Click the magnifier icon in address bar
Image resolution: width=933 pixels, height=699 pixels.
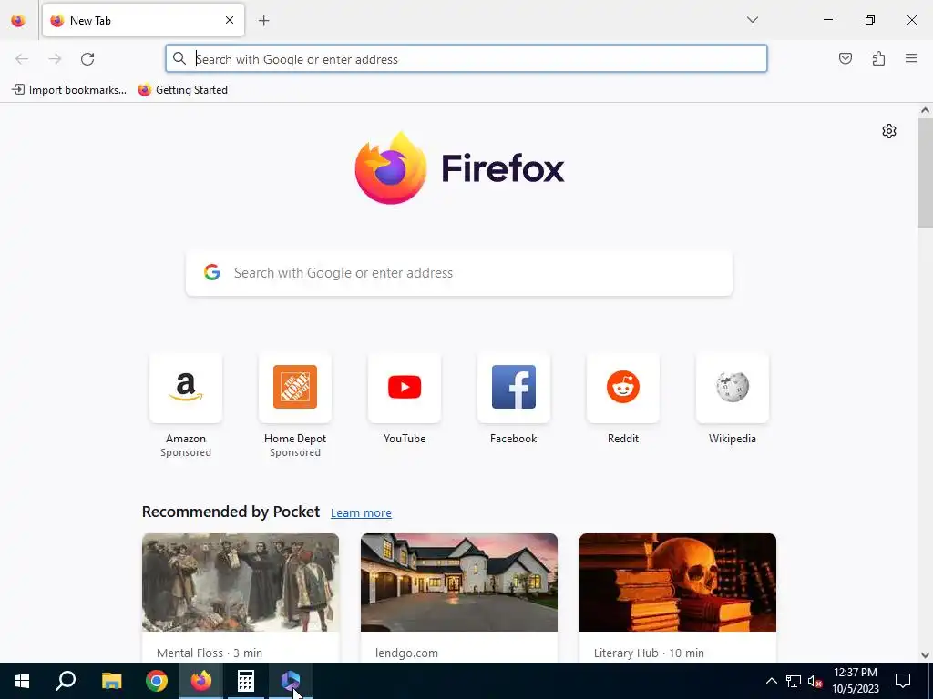point(179,59)
